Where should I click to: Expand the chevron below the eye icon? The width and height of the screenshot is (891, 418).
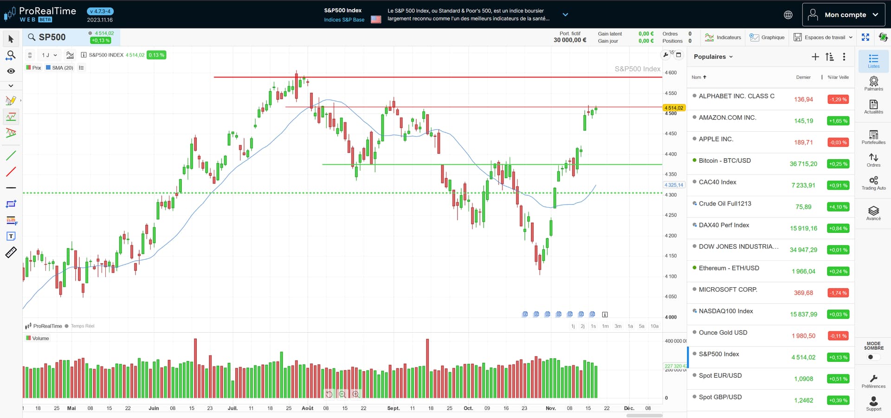tap(11, 86)
